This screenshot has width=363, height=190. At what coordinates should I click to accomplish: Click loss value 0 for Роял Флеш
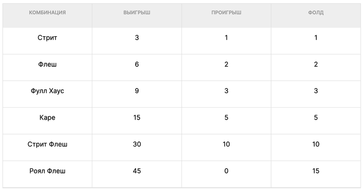226,171
